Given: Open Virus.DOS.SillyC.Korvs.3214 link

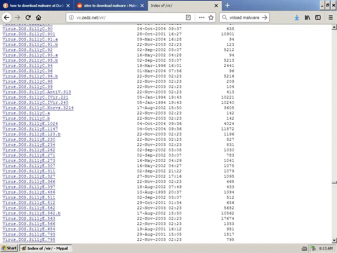Looking at the screenshot, I should [x=38, y=108].
